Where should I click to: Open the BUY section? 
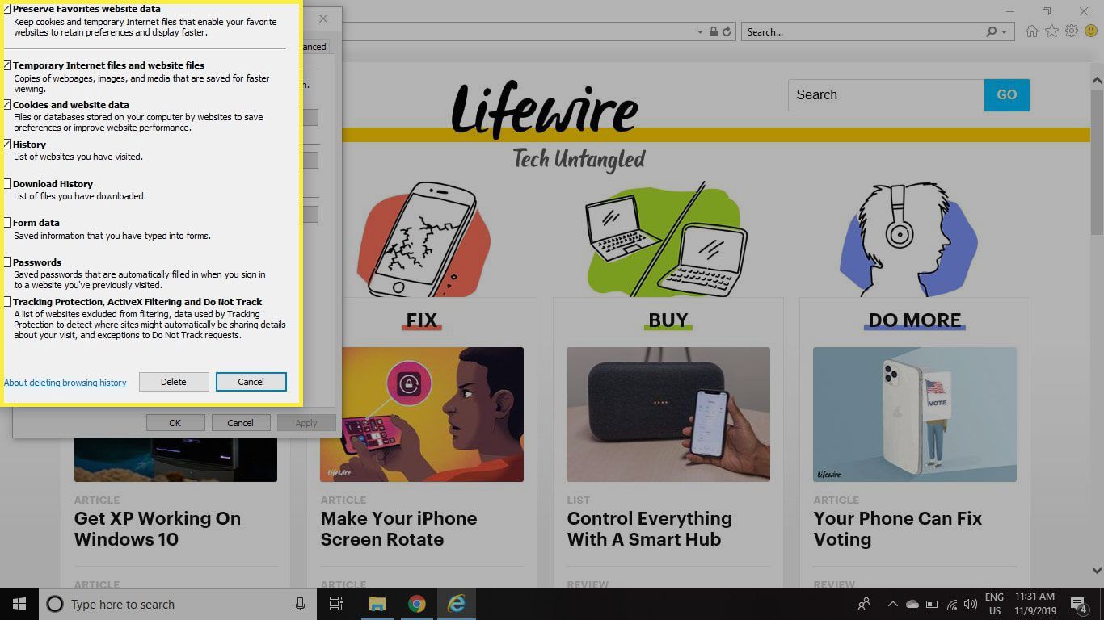point(668,320)
